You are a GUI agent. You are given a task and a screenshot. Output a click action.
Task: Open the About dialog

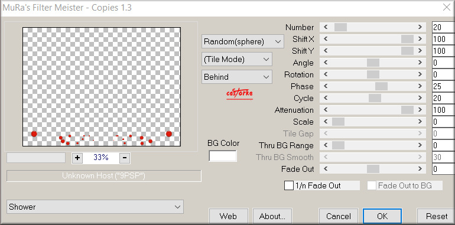pos(272,216)
